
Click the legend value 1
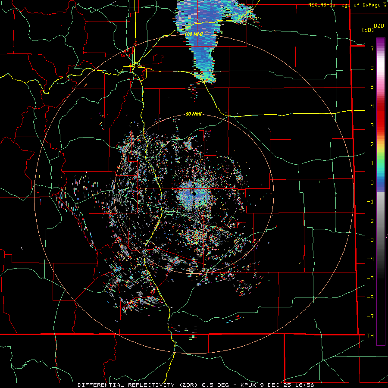pyautogui.click(x=372, y=163)
